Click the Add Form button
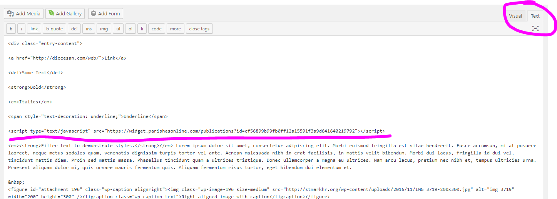557x199 pixels. pyautogui.click(x=105, y=13)
